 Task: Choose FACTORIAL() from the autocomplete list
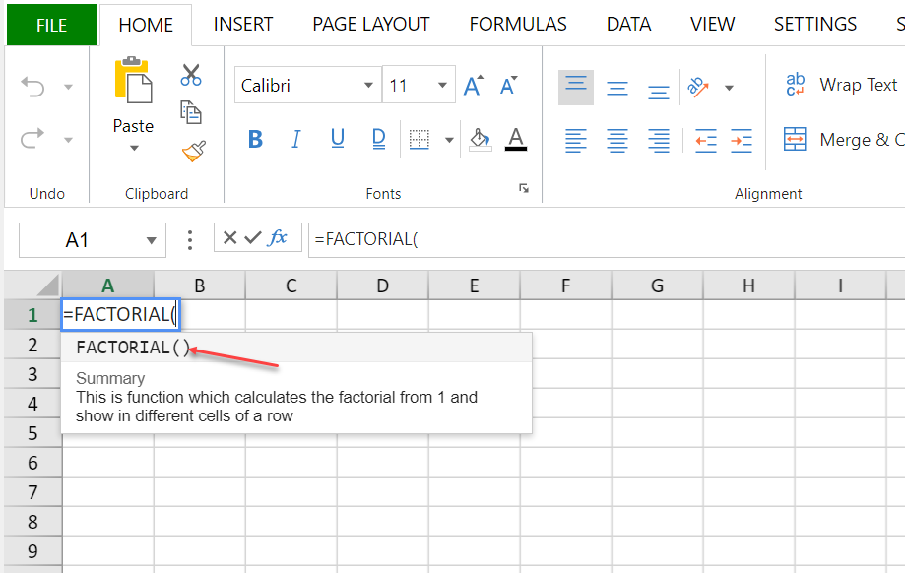click(x=132, y=348)
